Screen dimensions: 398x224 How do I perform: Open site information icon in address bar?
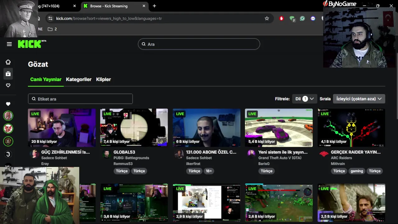click(x=50, y=18)
